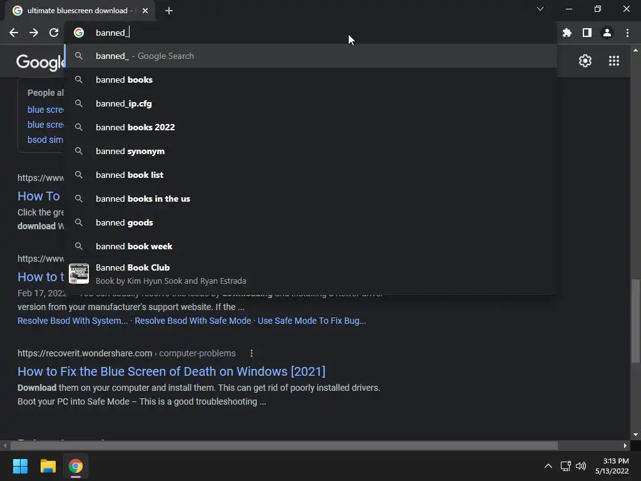This screenshot has width=641, height=481.
Task: Open File Explorer from the taskbar
Action: click(48, 466)
